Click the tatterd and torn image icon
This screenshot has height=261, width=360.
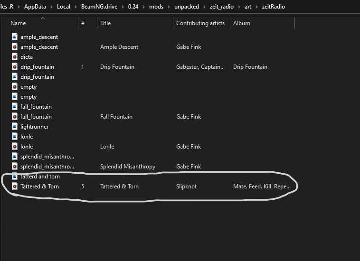pos(15,176)
